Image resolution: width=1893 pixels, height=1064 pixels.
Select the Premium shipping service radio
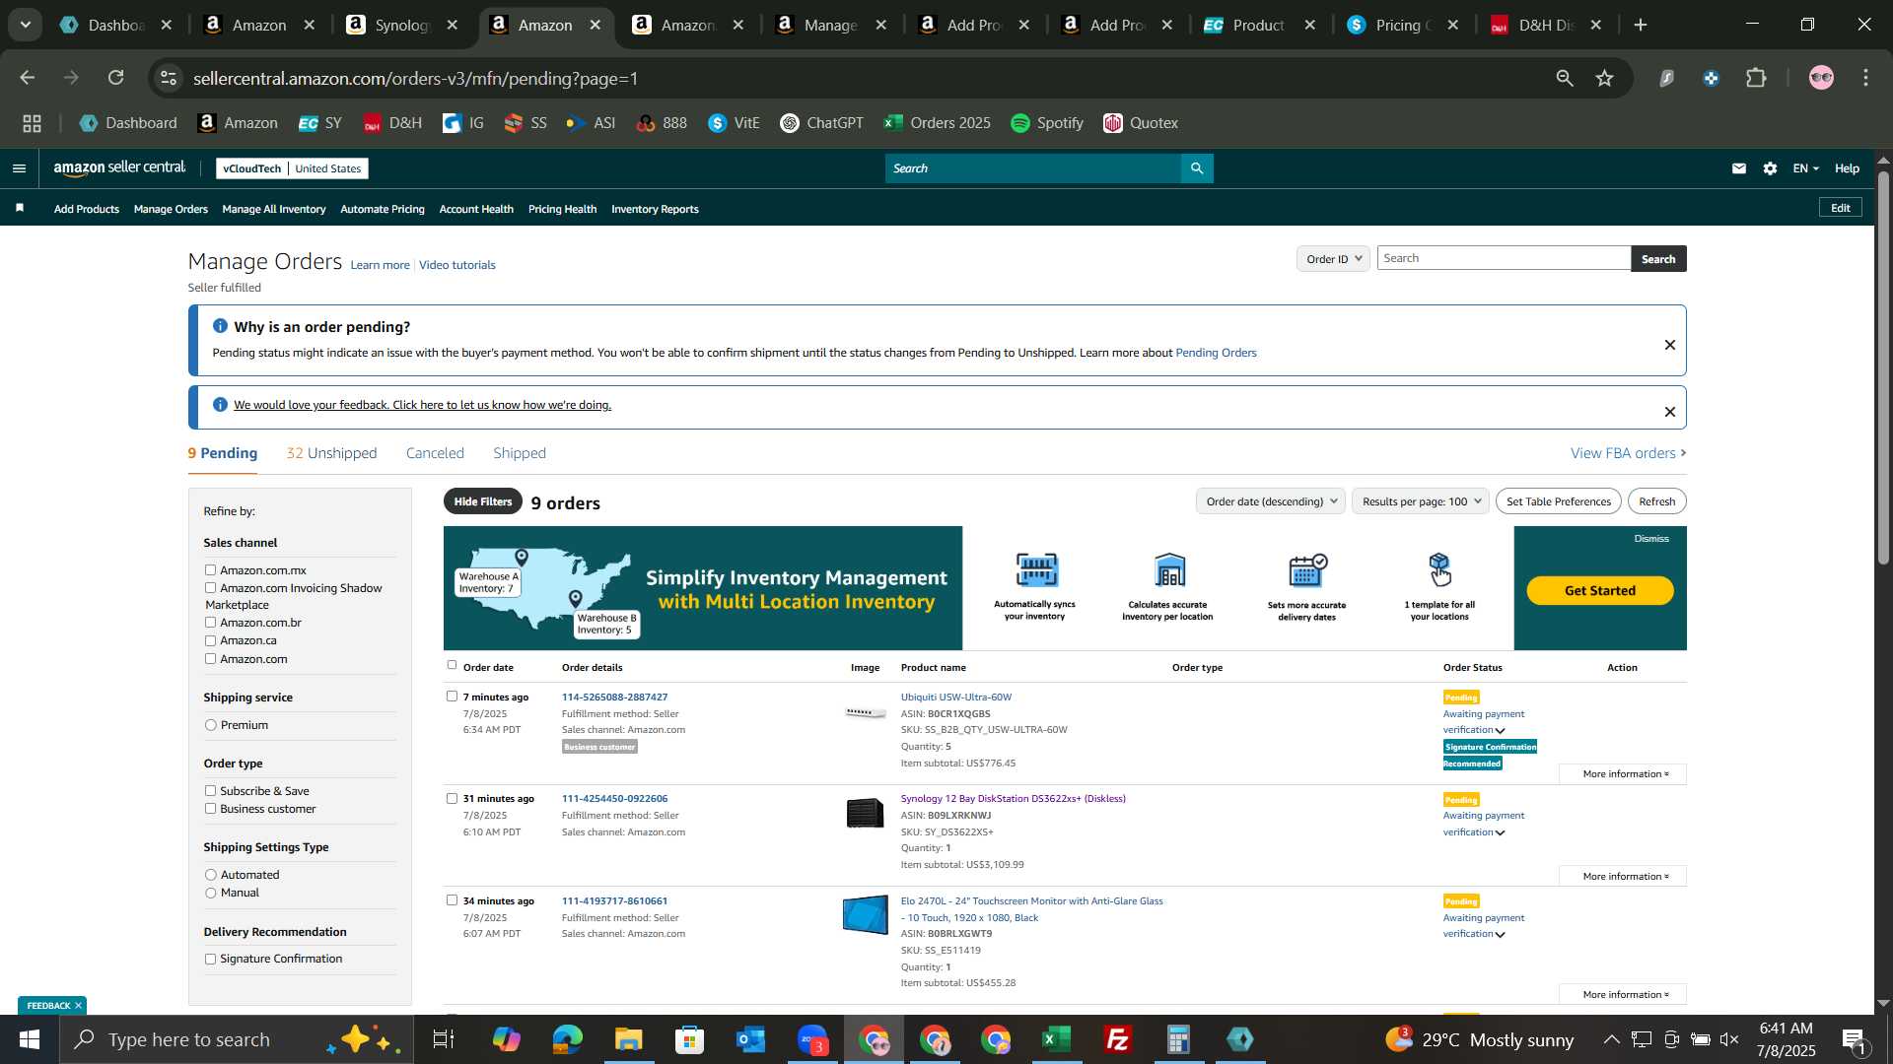tap(210, 725)
